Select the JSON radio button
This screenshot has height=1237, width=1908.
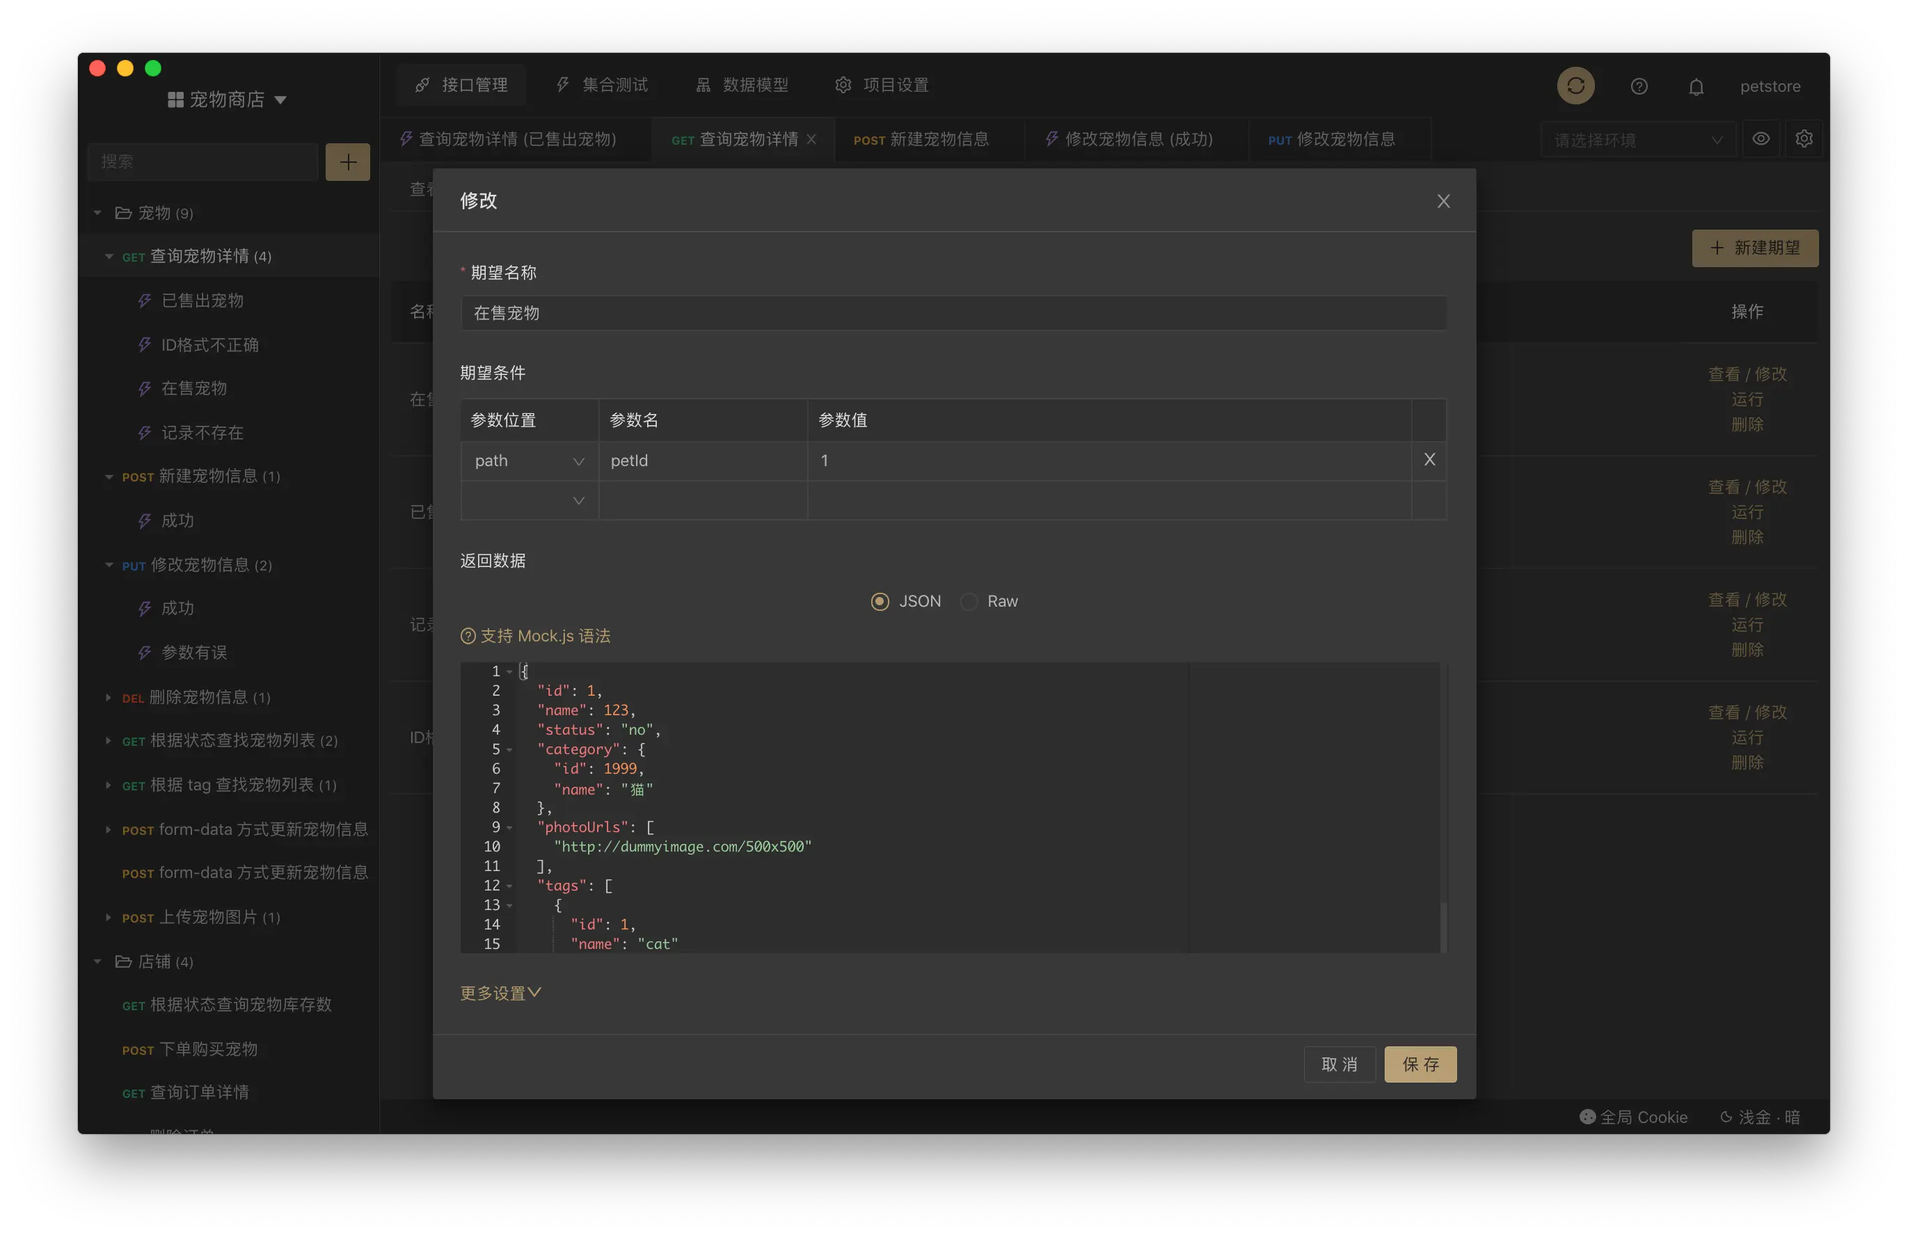[x=880, y=601]
